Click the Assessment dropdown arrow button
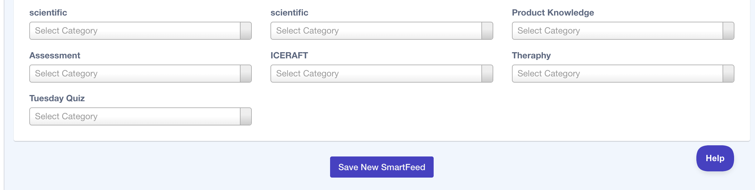 pos(246,74)
